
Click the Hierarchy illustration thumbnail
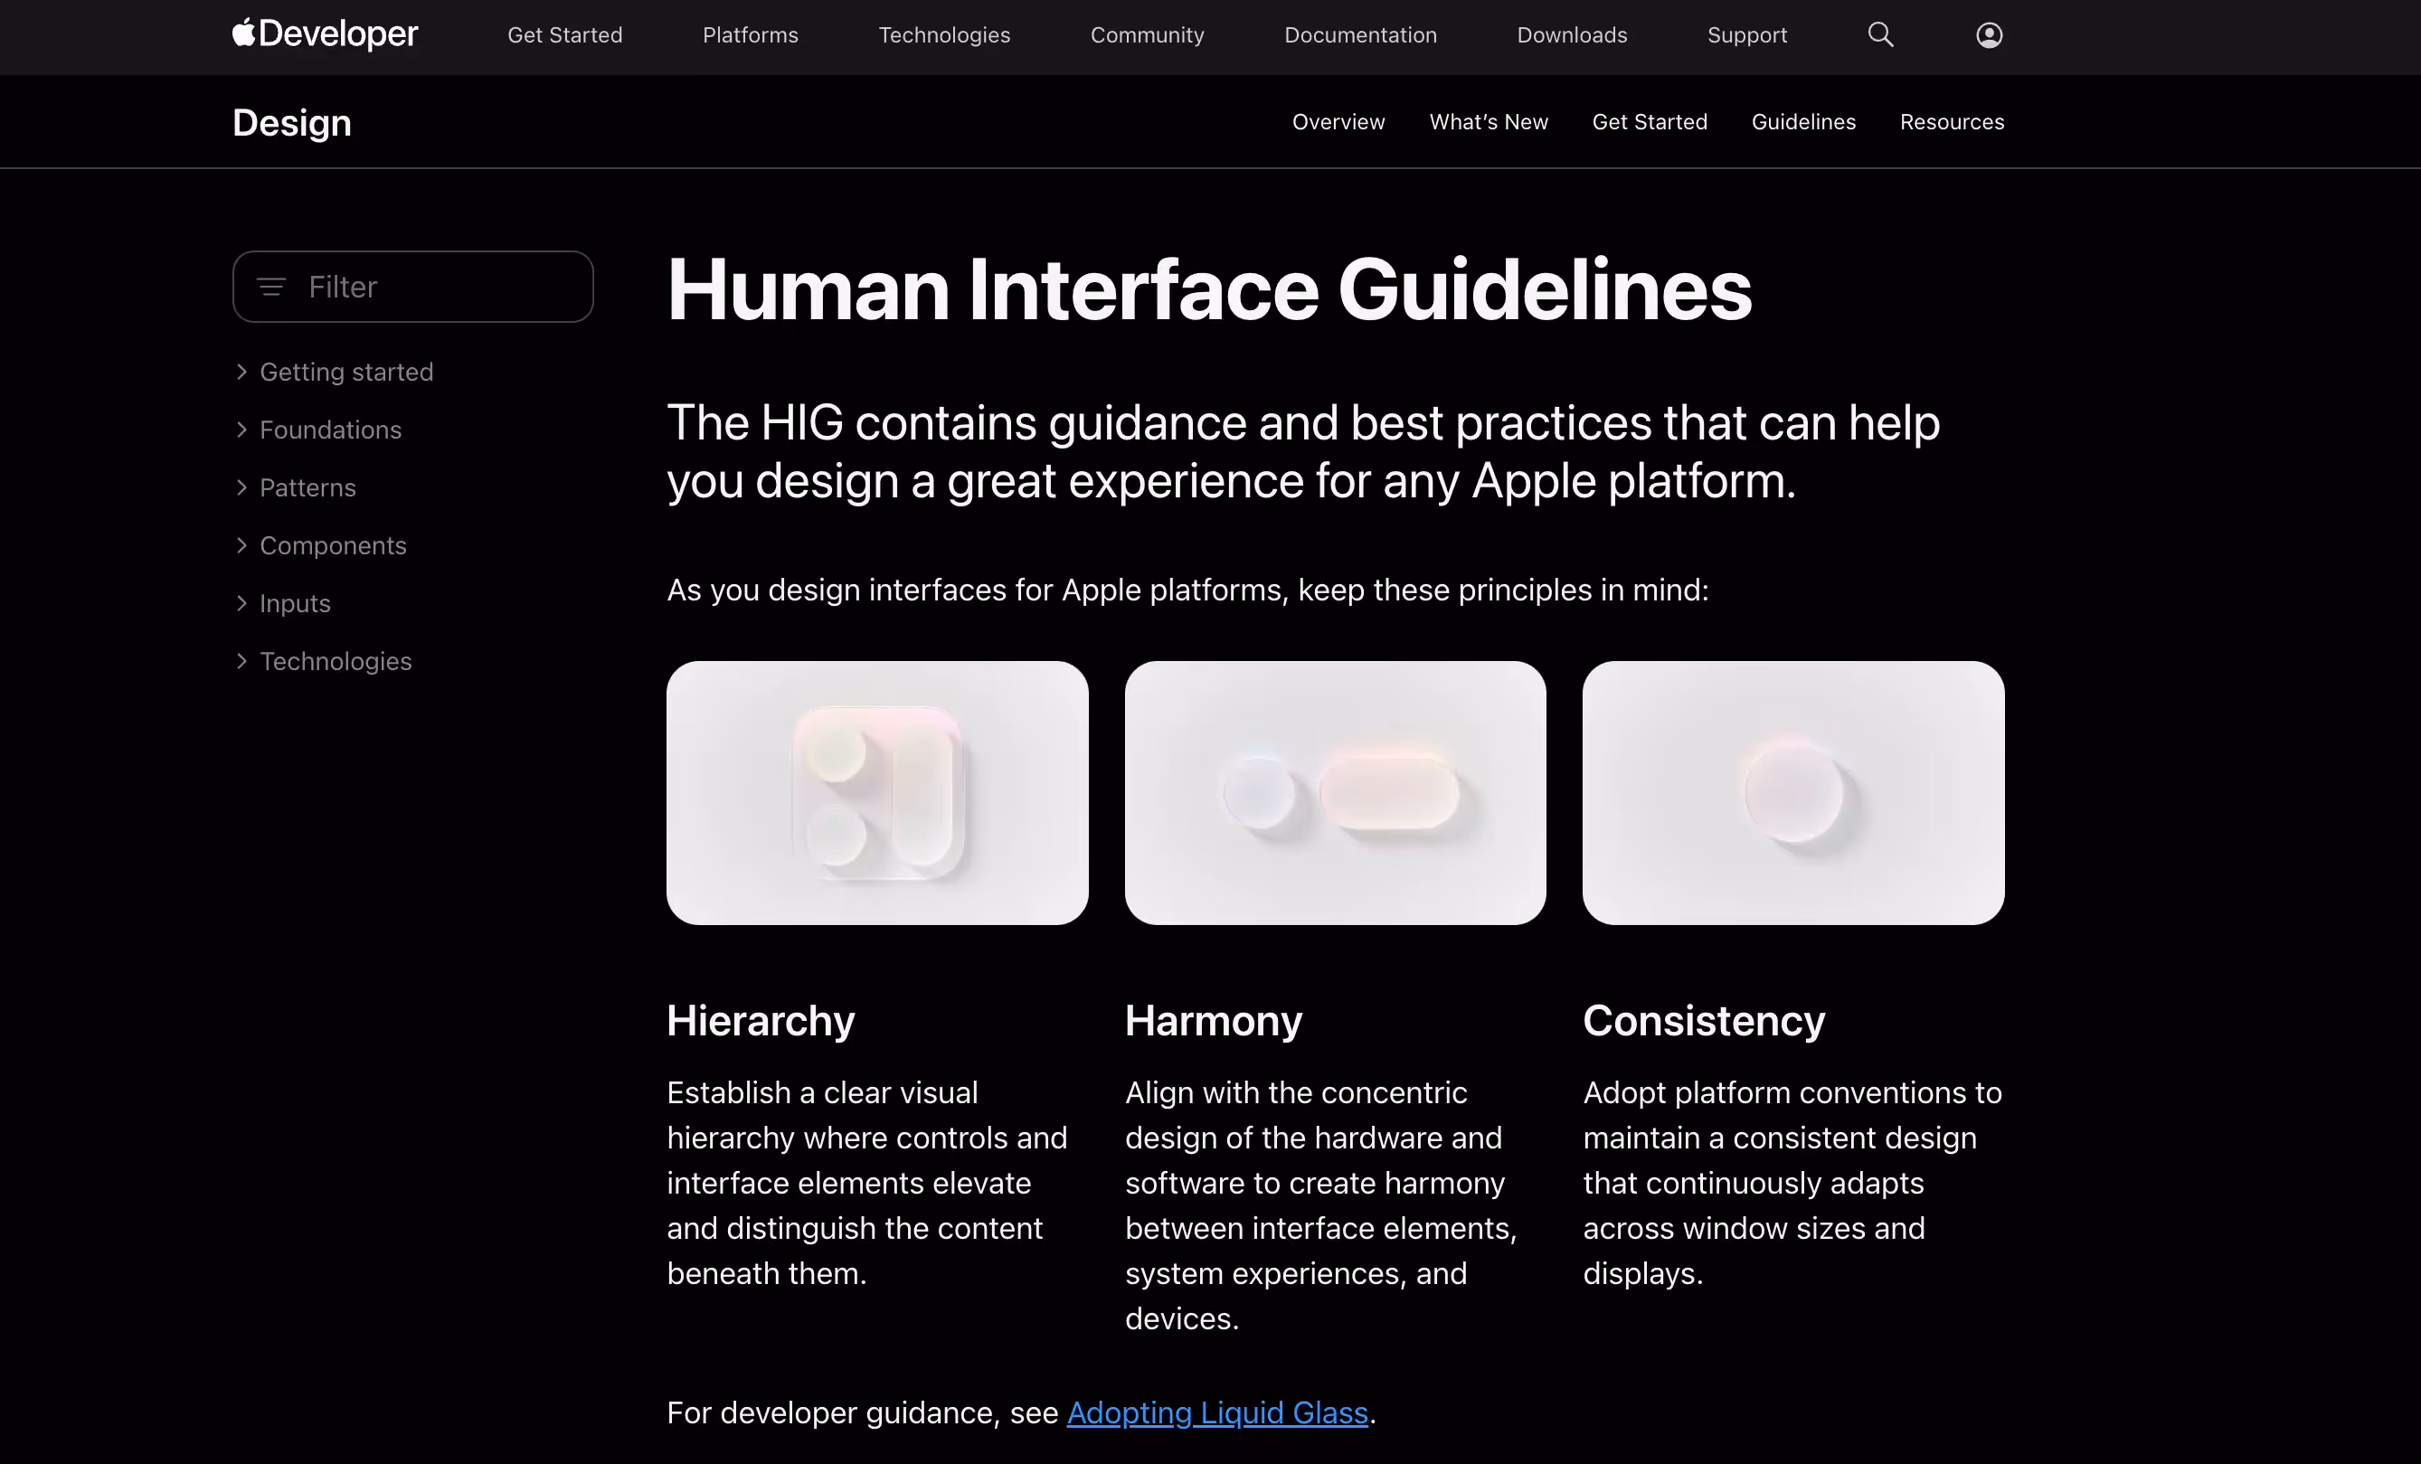pyautogui.click(x=877, y=793)
